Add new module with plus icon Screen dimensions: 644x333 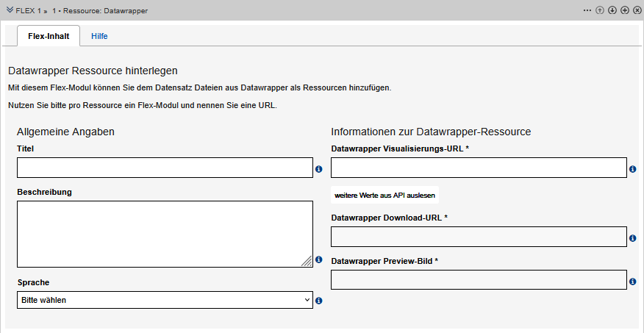pos(625,10)
